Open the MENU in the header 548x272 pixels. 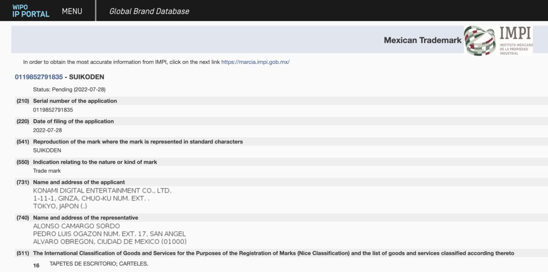(72, 11)
